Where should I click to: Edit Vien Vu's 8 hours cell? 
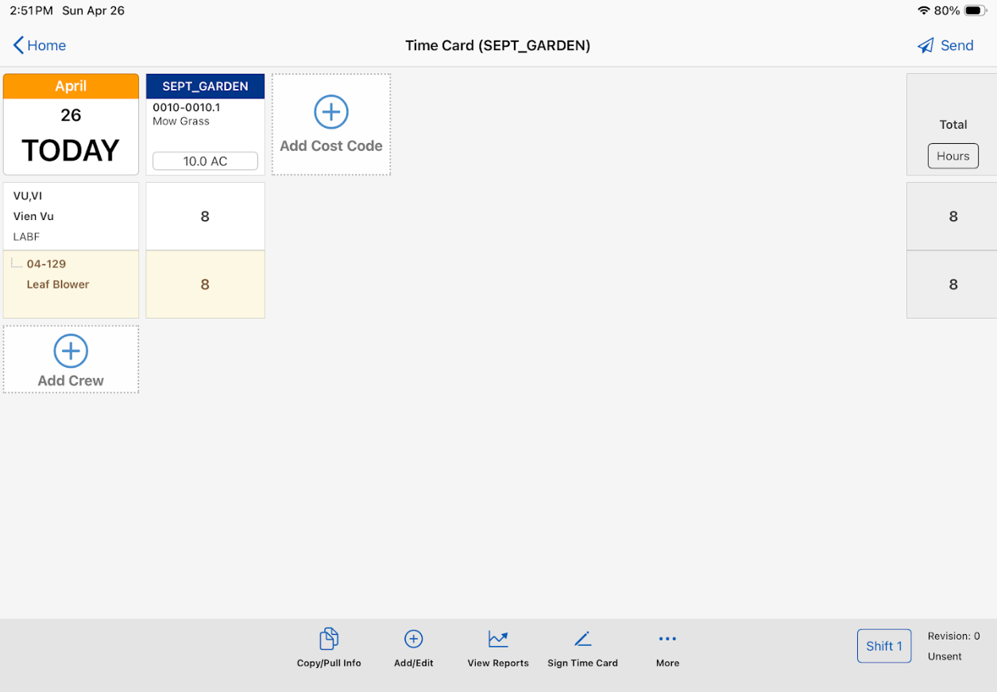tap(205, 216)
